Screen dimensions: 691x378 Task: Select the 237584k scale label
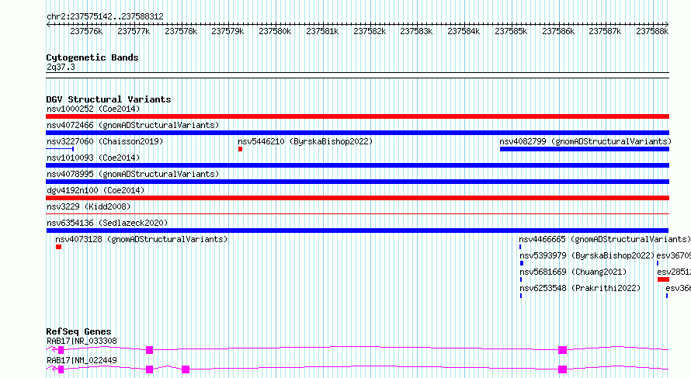click(x=464, y=31)
